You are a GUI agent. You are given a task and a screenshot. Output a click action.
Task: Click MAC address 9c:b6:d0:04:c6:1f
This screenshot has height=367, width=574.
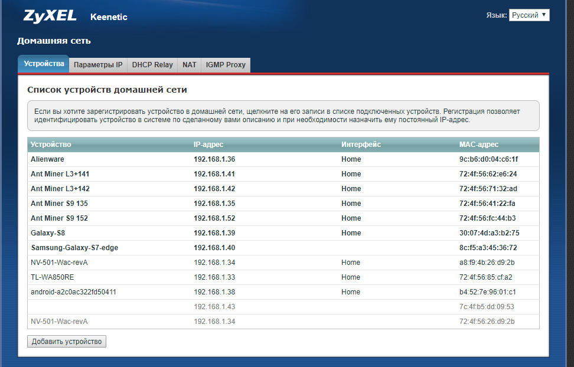489,159
